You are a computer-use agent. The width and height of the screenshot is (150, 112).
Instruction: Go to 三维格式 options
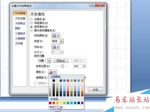[20, 33]
